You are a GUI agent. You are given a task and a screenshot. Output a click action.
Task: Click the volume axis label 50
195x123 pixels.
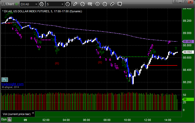[184, 95]
